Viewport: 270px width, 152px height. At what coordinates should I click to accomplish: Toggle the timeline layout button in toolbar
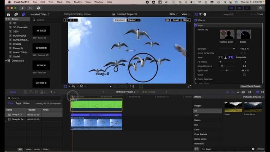(239, 8)
